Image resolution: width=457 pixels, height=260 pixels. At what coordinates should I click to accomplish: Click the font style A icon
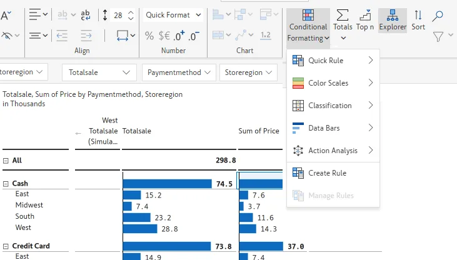[6, 15]
